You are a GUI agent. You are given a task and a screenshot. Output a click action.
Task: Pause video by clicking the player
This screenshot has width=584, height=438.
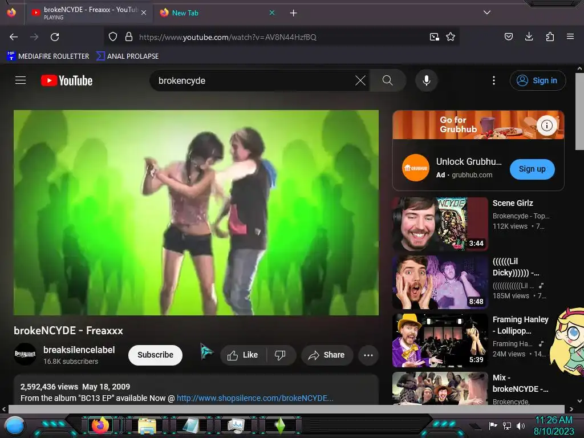(x=196, y=213)
